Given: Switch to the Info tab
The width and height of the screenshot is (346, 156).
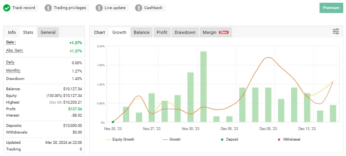Looking at the screenshot, I should (12, 32).
